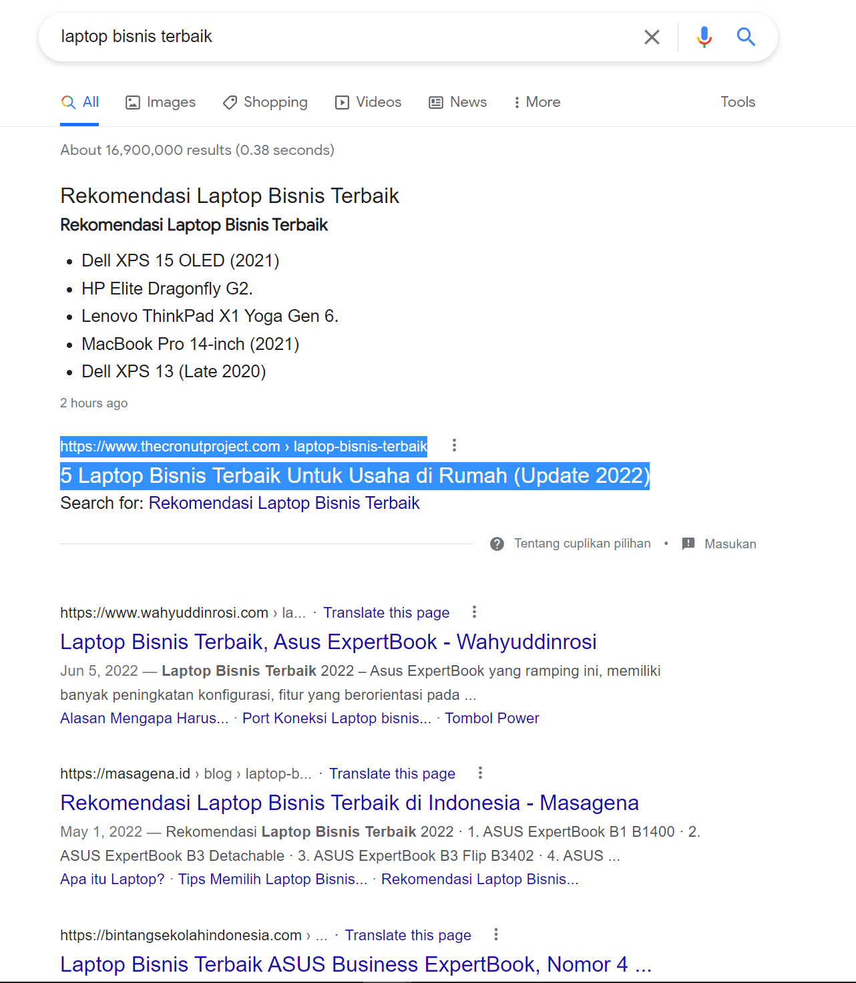
Task: Open '5 Laptop Bisnis Terbaik Untuk Usaha di Rumah'
Action: click(355, 475)
